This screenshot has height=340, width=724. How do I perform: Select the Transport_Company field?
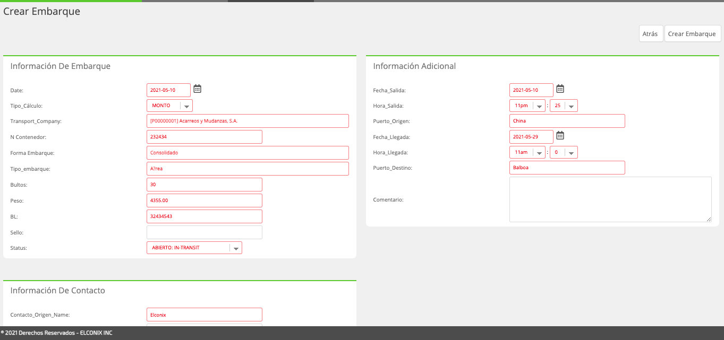point(248,121)
